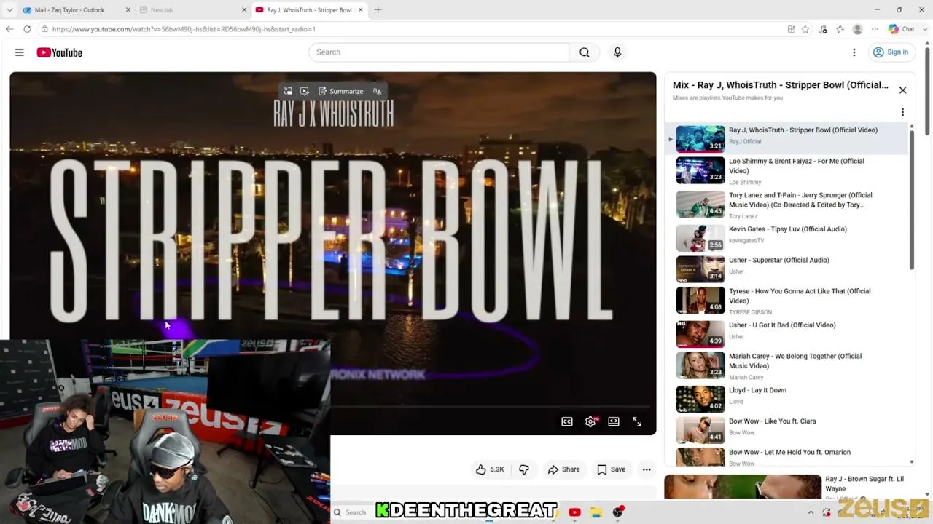Focus the YouTube search box
933x524 pixels.
pyautogui.click(x=439, y=52)
